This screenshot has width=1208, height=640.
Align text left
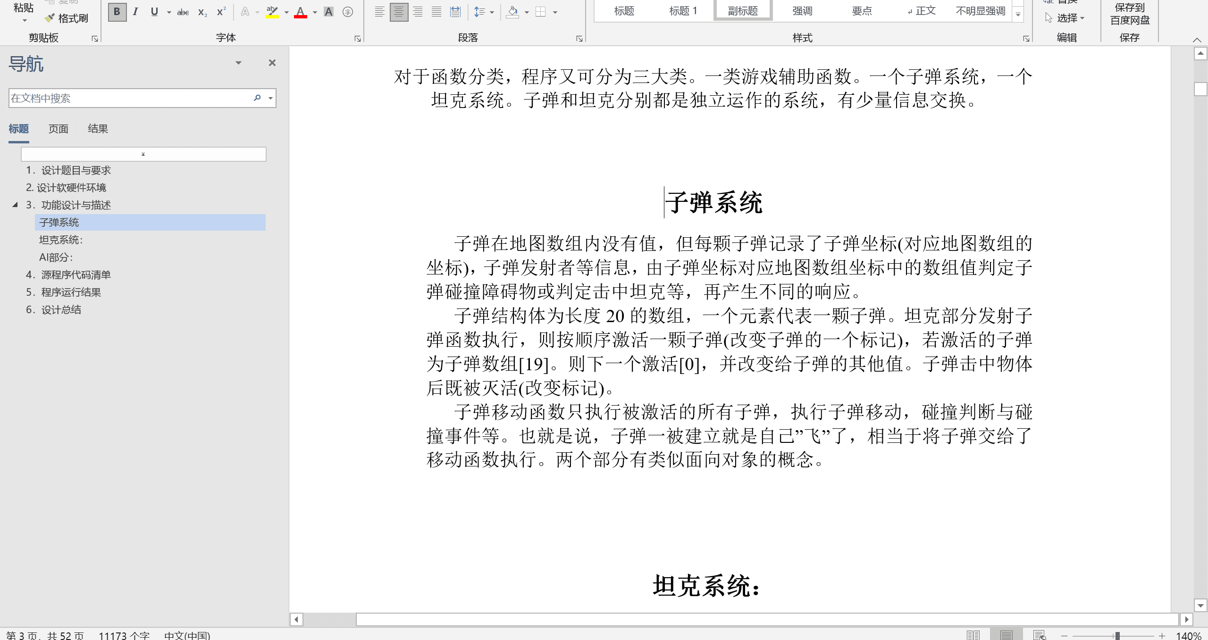click(x=379, y=12)
